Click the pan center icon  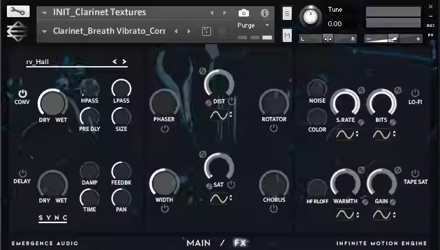(x=328, y=39)
